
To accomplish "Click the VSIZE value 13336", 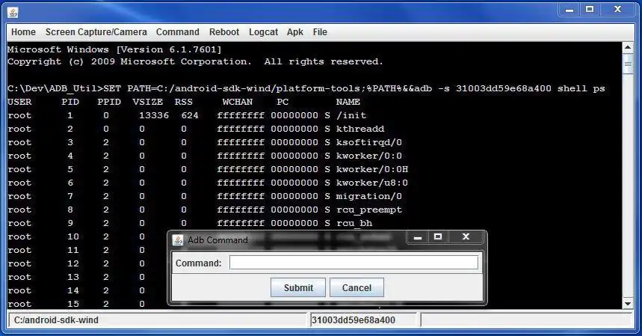I will [153, 115].
